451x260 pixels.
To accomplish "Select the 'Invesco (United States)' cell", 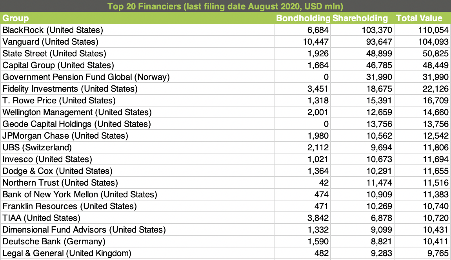I will (137, 159).
